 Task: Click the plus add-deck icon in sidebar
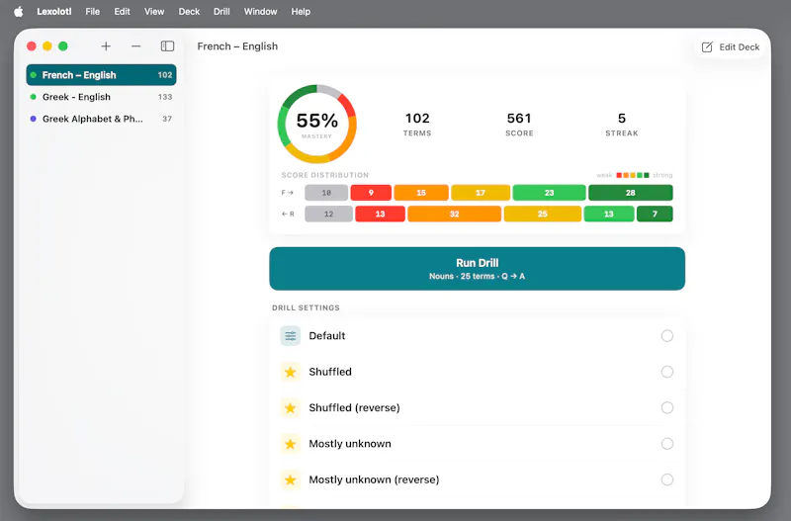106,46
